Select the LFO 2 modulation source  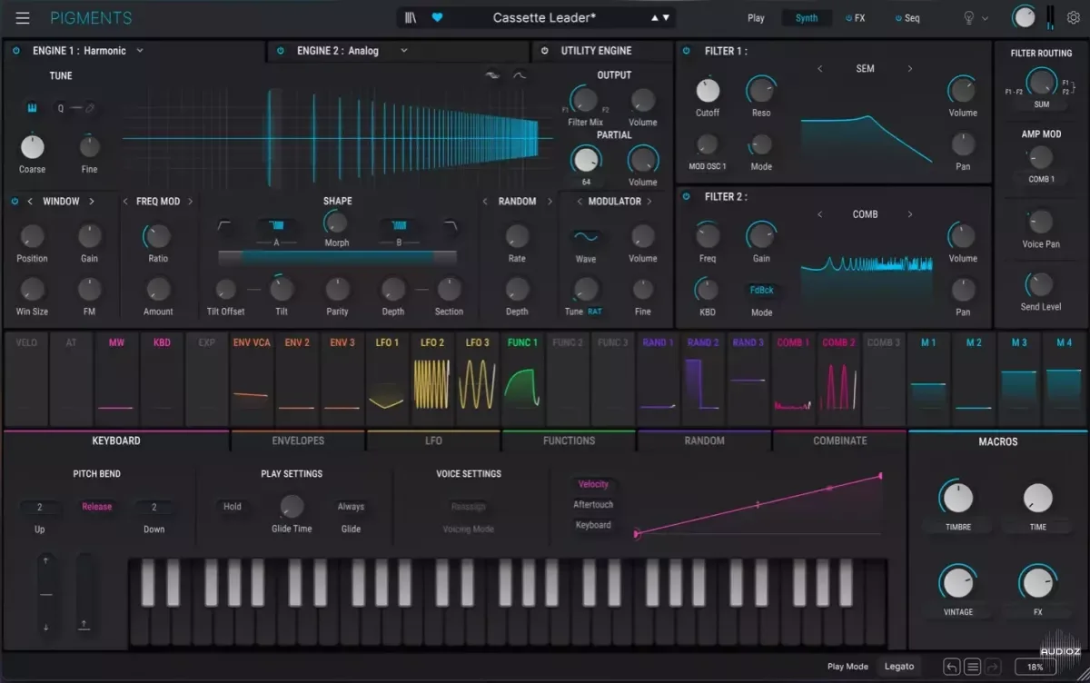click(x=432, y=381)
